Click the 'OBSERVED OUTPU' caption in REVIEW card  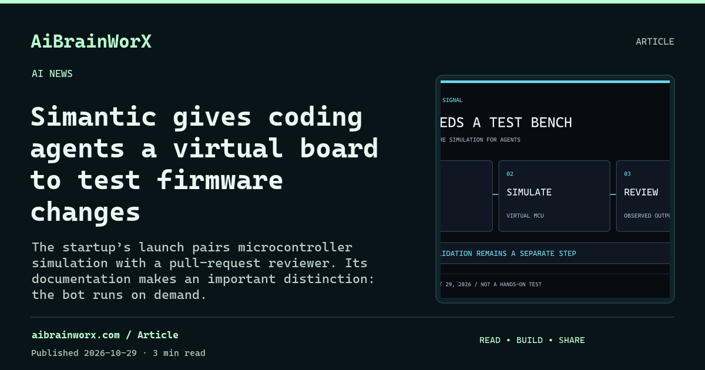click(x=647, y=216)
